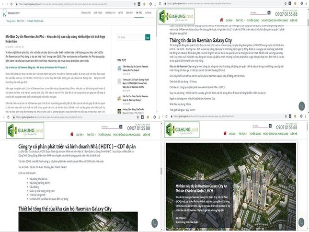Open TUYỂN DỤNG in top-right GiaHungLand menu
This screenshot has height=232, width=309.
click(x=253, y=20)
